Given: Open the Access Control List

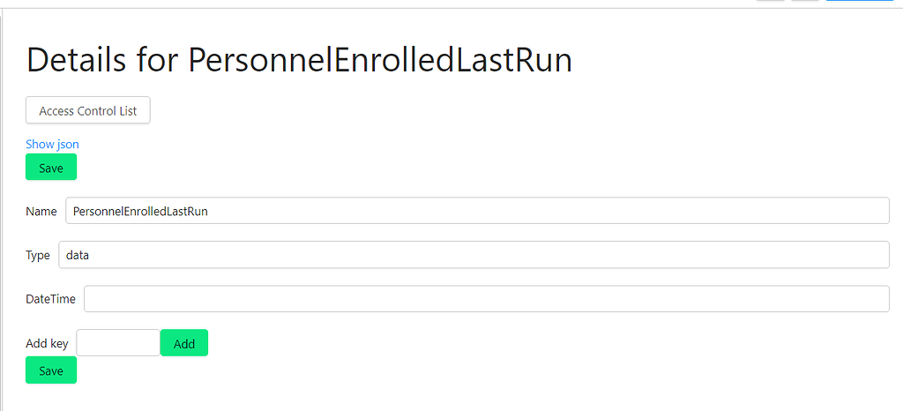Looking at the screenshot, I should pos(87,110).
